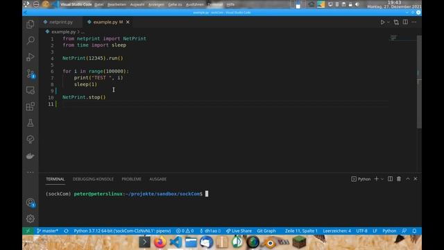The image size is (444, 250).
Task: Open the Gehe zu menu
Action: coord(175,5)
